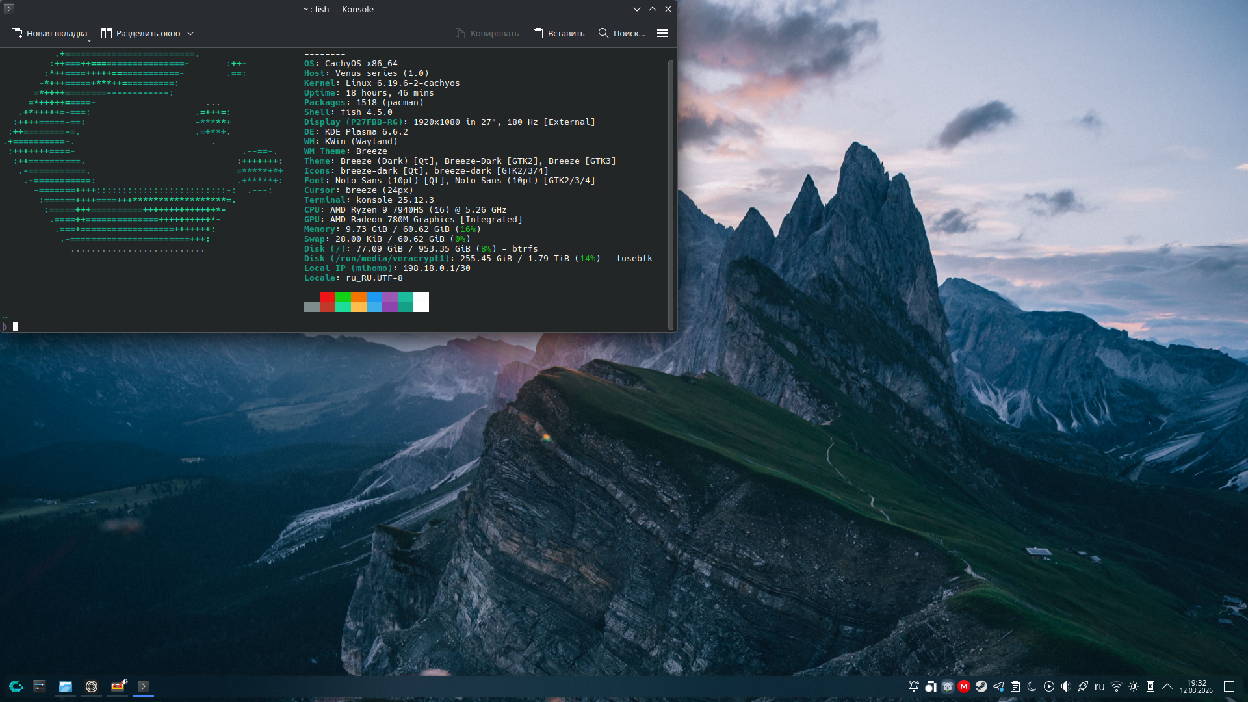Open the new tab profile dropdown arrow
Image resolution: width=1248 pixels, height=702 pixels.
90,40
